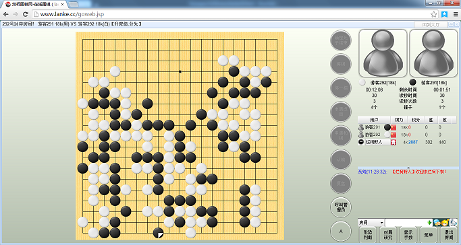Click the round 呼叫管理员 call-admin button
461x245 pixels.
[x=341, y=207]
